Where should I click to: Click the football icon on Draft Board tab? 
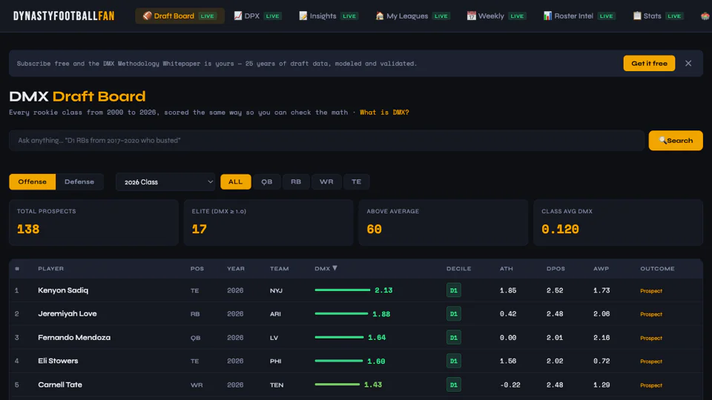[147, 16]
